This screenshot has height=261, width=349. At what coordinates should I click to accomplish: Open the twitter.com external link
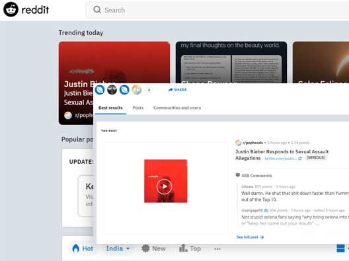pos(280,159)
